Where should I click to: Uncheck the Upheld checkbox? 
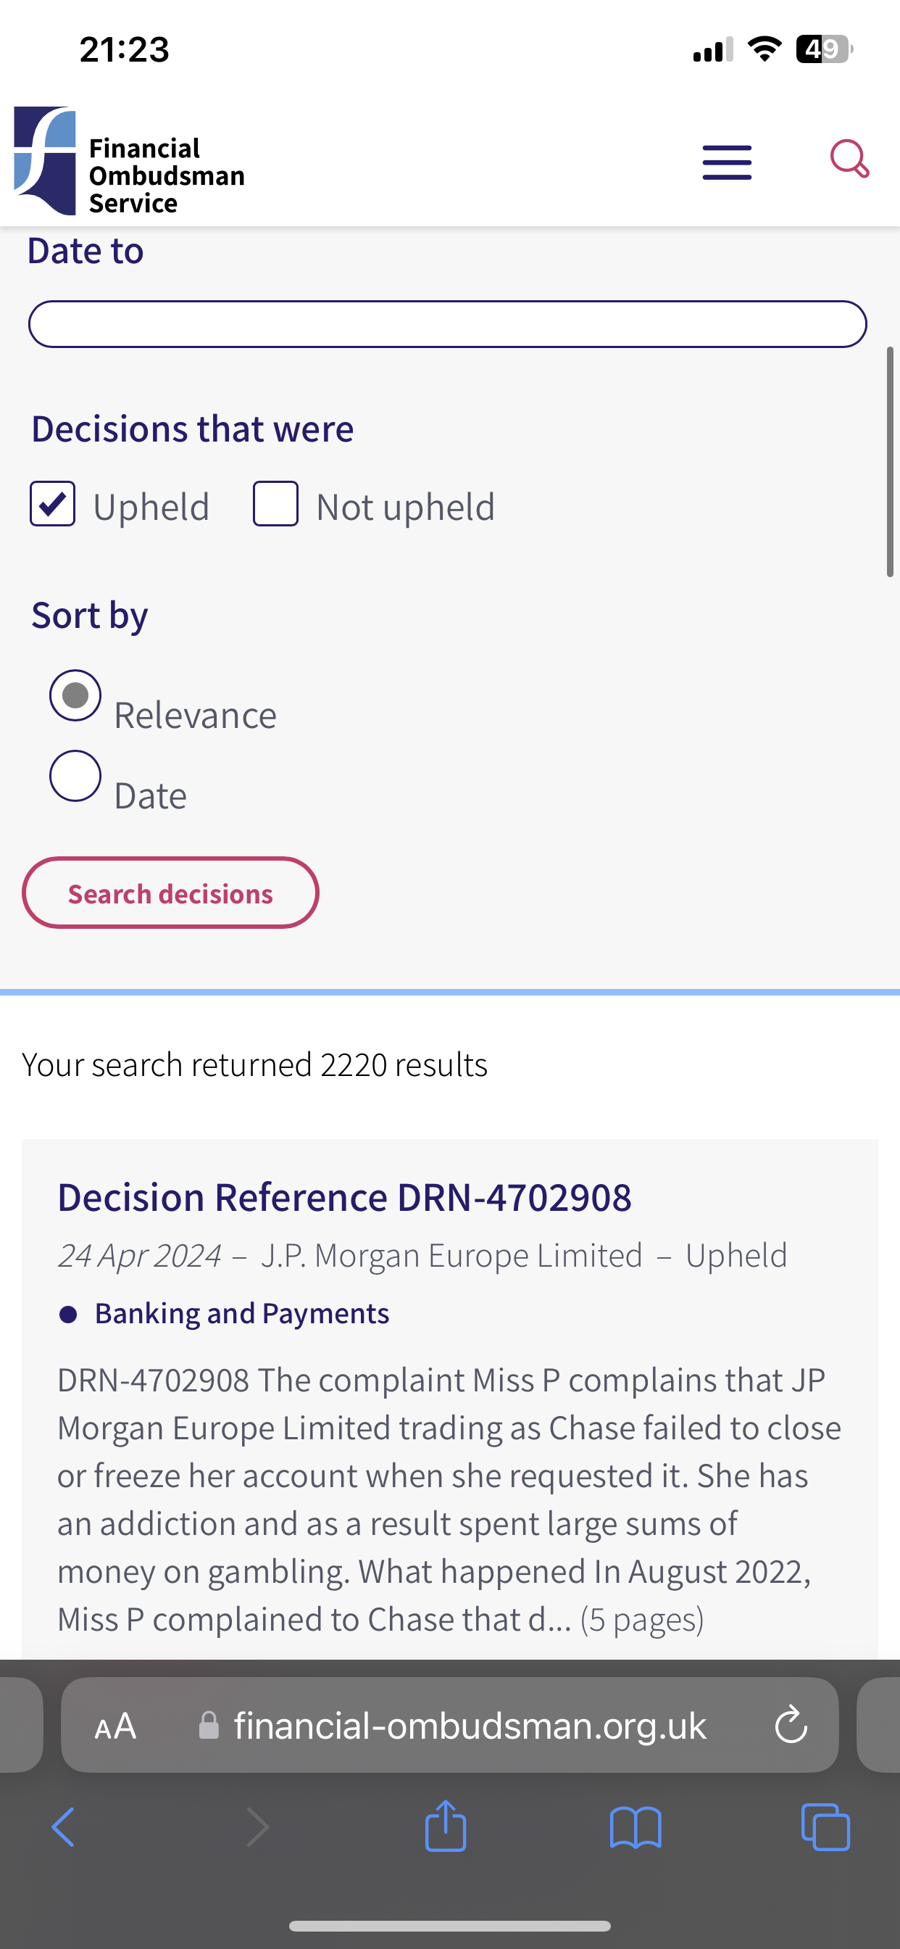point(53,504)
